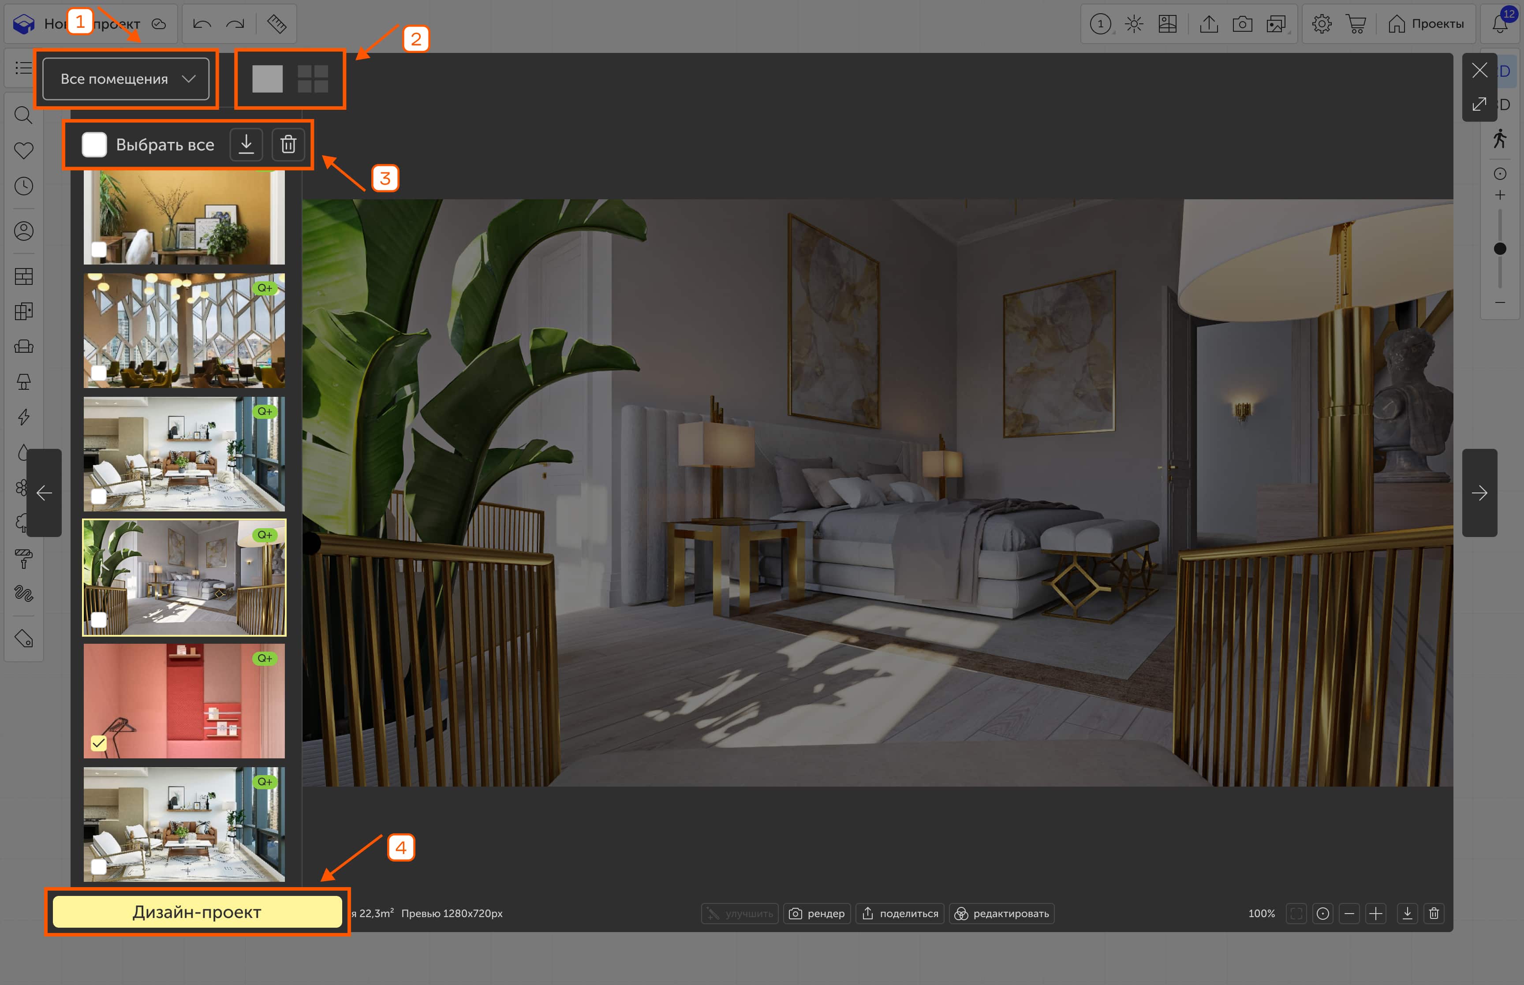Tick checkbox on hexagon-window lounge thumbnail
1524x985 pixels.
[98, 373]
